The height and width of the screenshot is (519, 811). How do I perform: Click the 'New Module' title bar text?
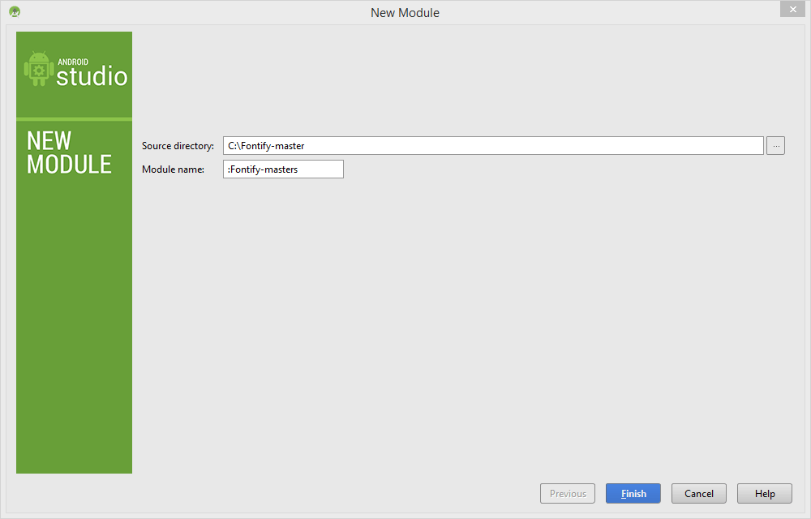(x=405, y=12)
